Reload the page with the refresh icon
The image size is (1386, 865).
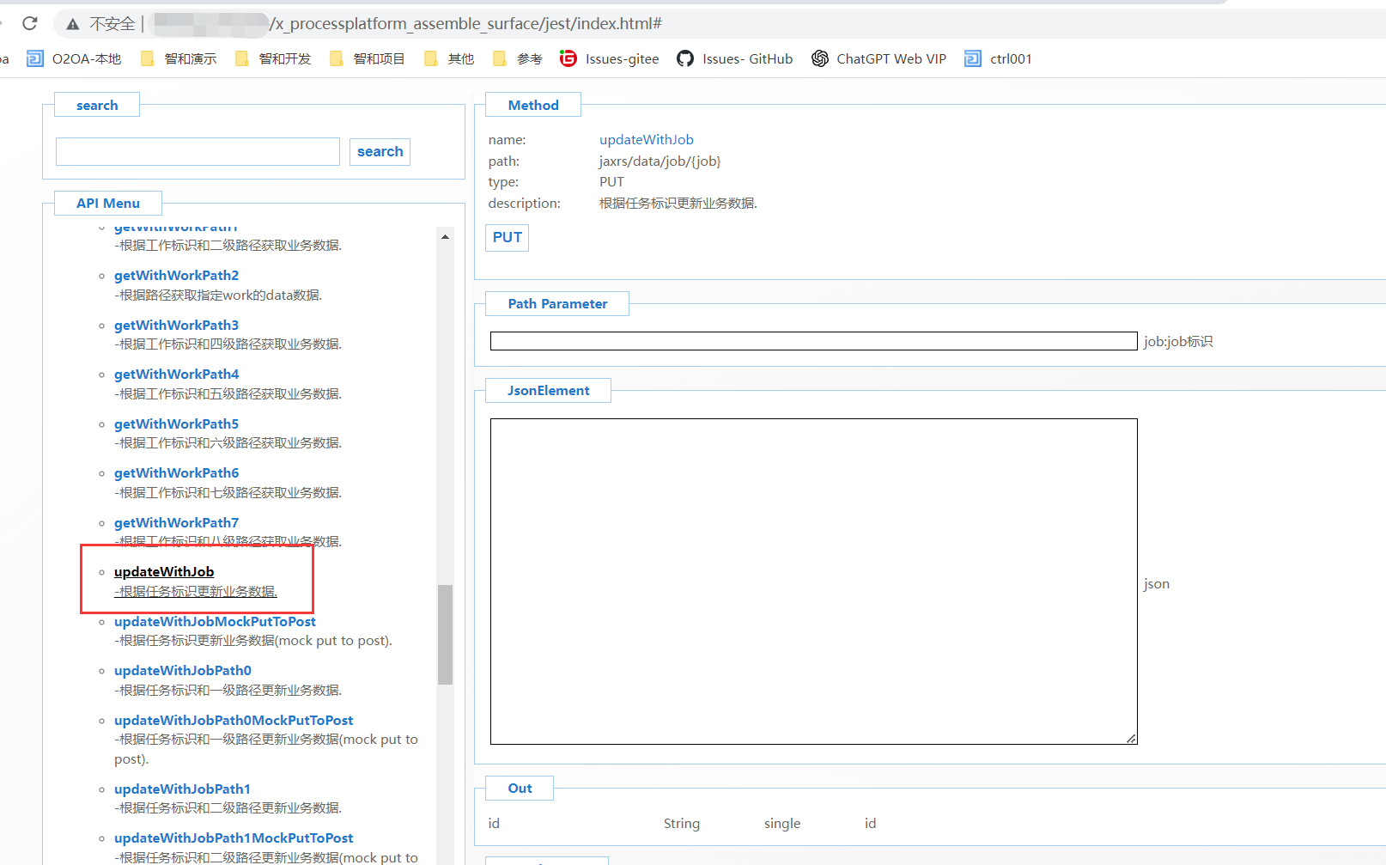[x=30, y=23]
